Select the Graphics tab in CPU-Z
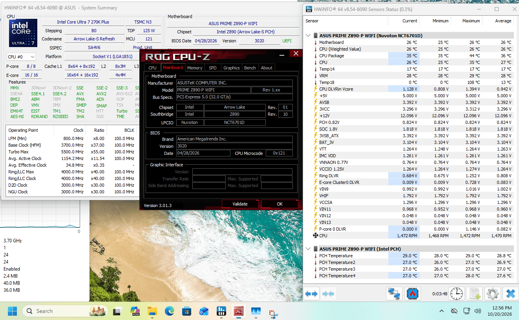This screenshot has width=519, height=320. pyautogui.click(x=232, y=68)
